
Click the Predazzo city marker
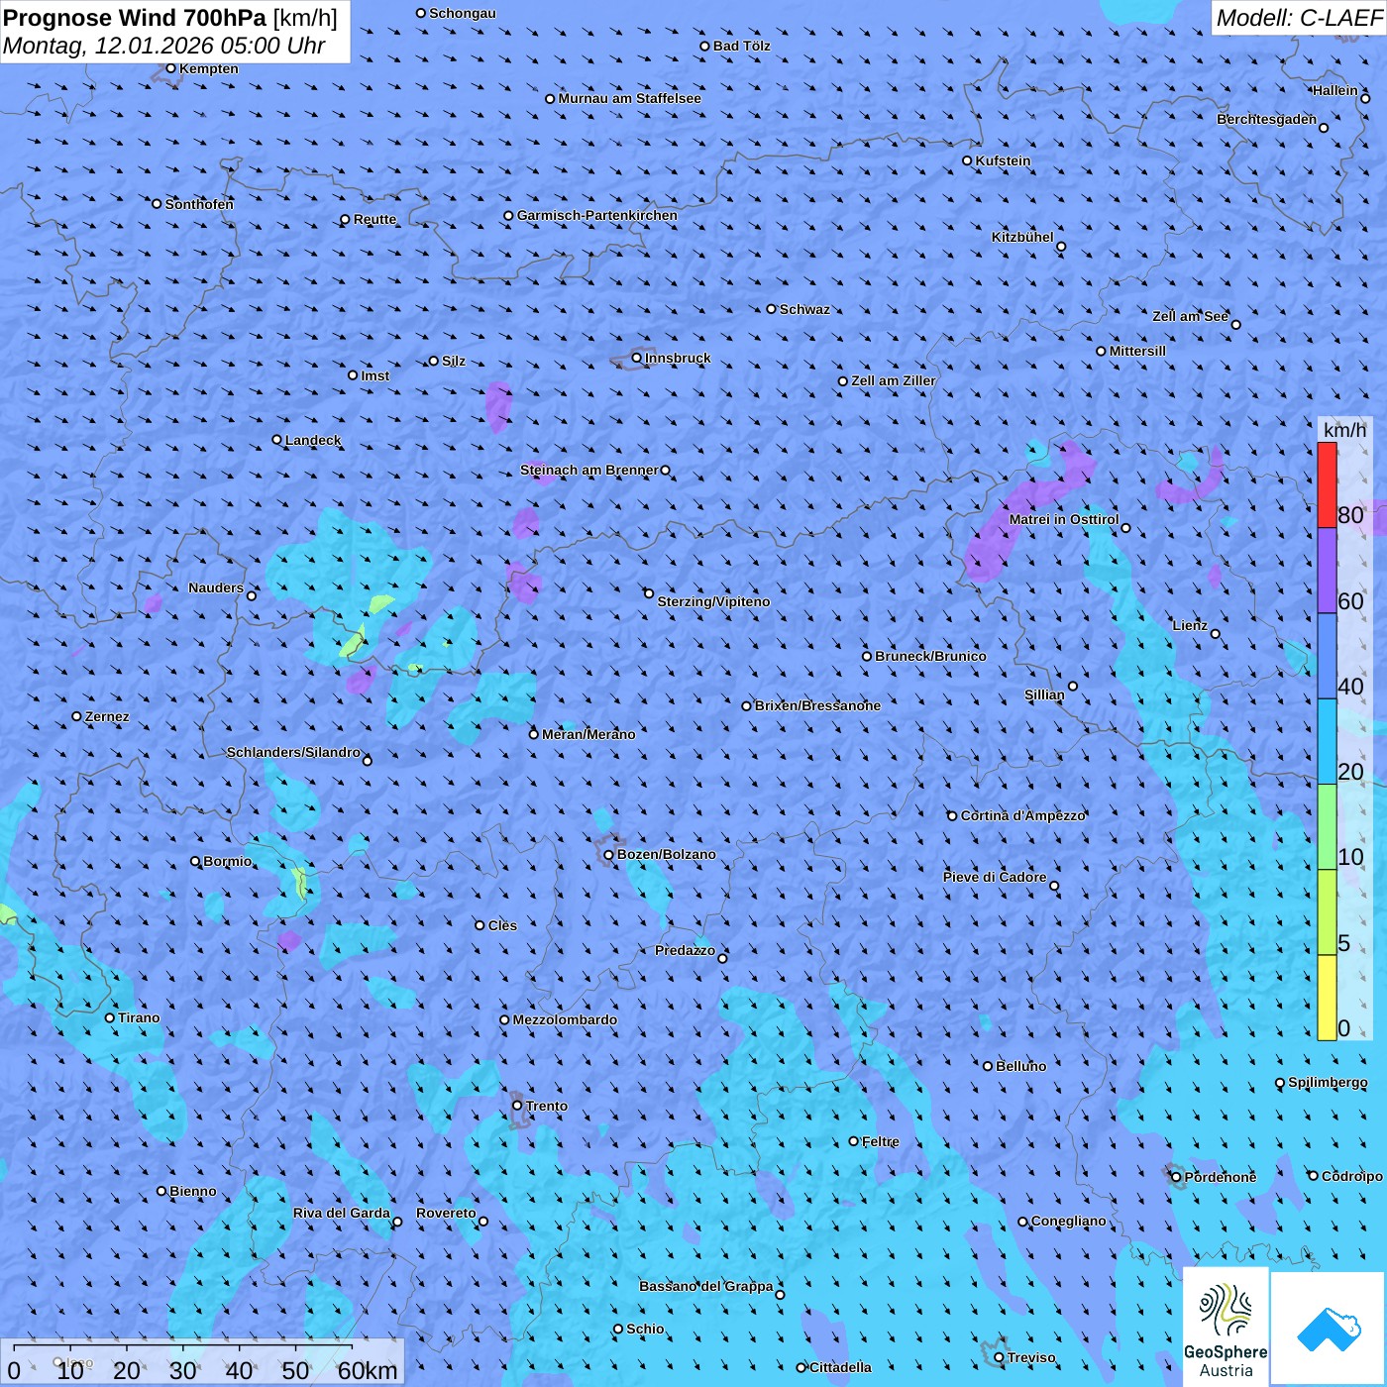coord(722,958)
